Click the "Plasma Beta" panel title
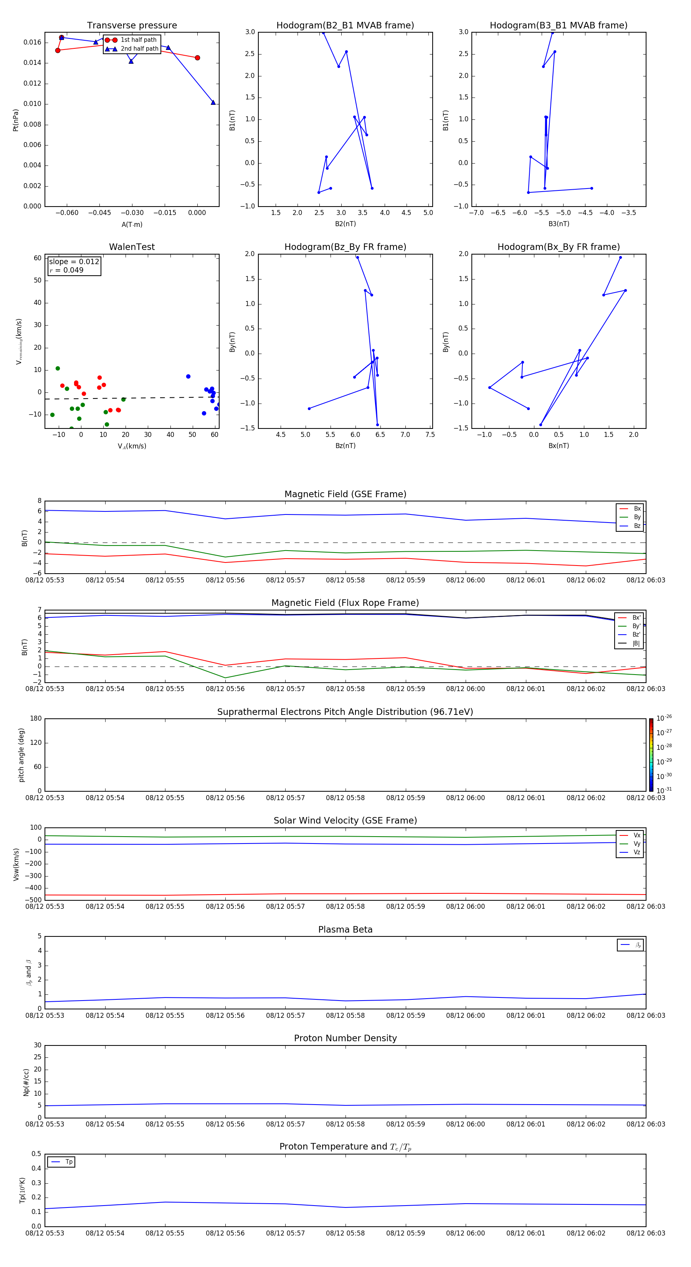The height and width of the screenshot is (1267, 691). coord(345,930)
